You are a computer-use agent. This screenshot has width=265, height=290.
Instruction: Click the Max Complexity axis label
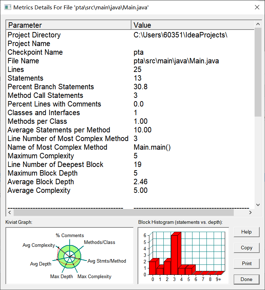(94, 276)
